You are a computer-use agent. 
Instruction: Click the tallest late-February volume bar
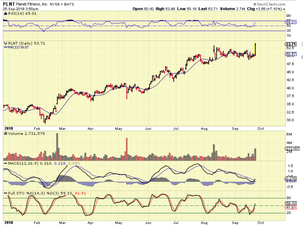57,147
